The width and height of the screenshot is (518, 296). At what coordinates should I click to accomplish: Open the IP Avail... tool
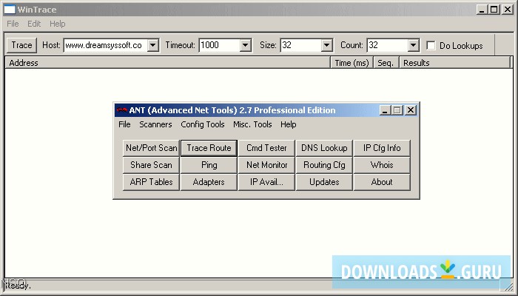(x=266, y=182)
